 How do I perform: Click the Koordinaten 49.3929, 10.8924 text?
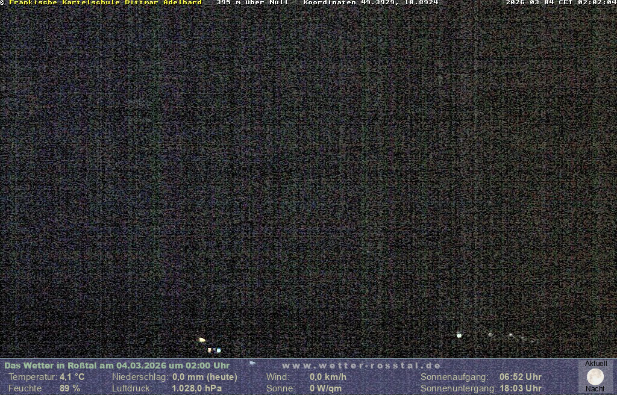point(371,3)
